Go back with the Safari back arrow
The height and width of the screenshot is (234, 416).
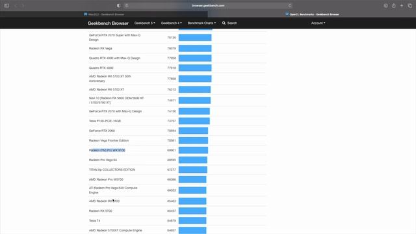pos(16,6)
